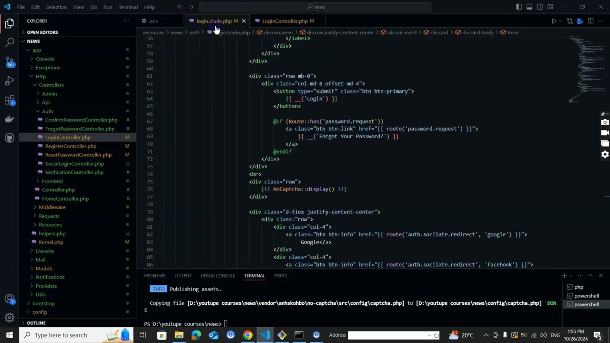Go back with the navigation arrow
The image size is (610, 343).
click(x=180, y=7)
